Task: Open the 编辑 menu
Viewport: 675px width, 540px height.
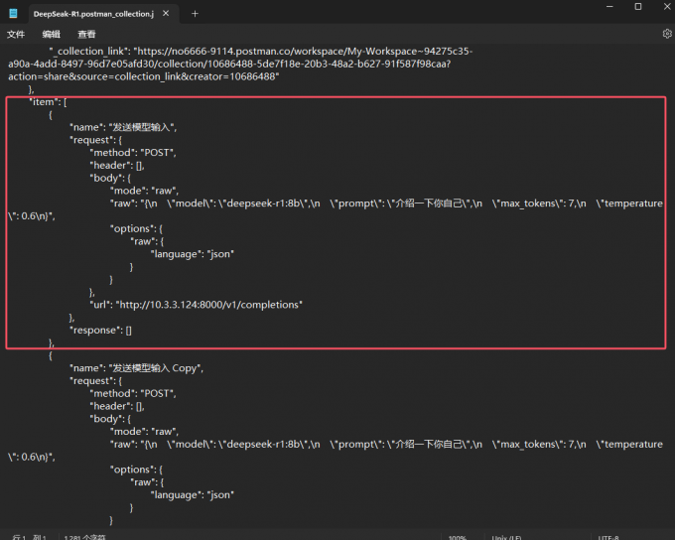Action: (52, 34)
